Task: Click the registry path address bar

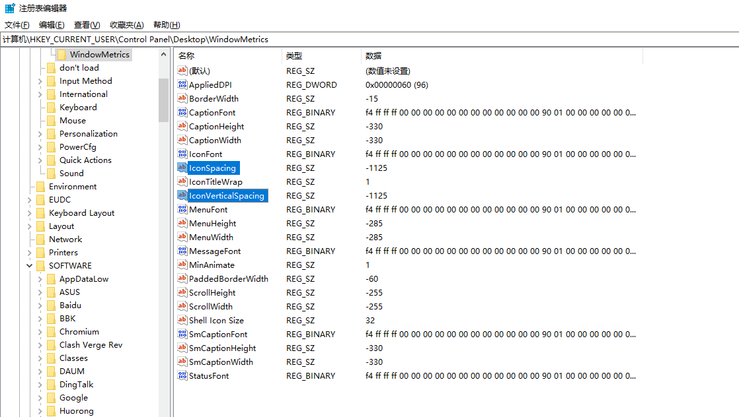Action: 370,40
